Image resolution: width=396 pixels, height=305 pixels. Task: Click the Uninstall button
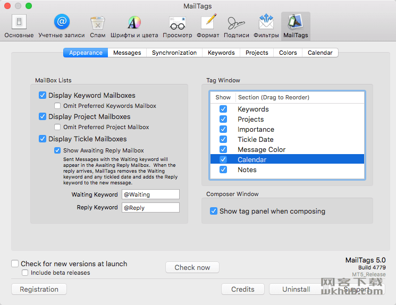[296, 289]
